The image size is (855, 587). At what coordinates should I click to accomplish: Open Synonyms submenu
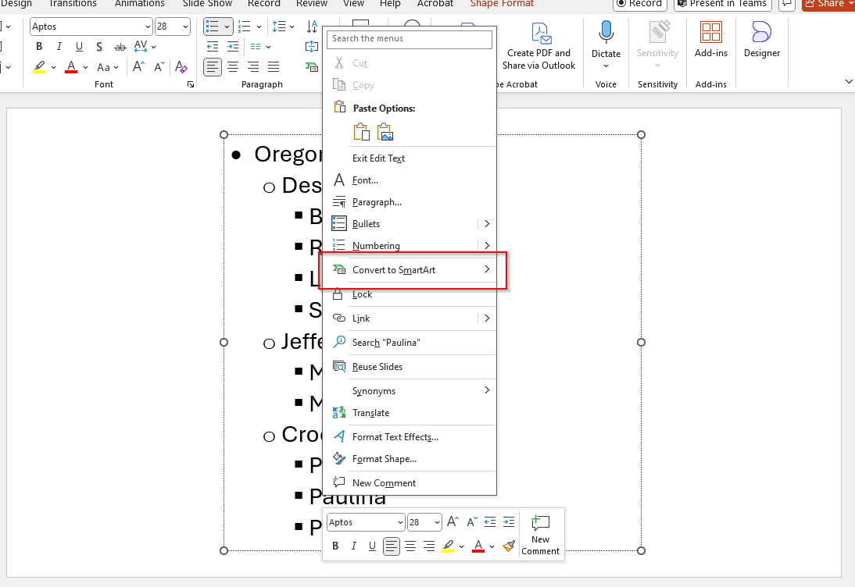(410, 391)
